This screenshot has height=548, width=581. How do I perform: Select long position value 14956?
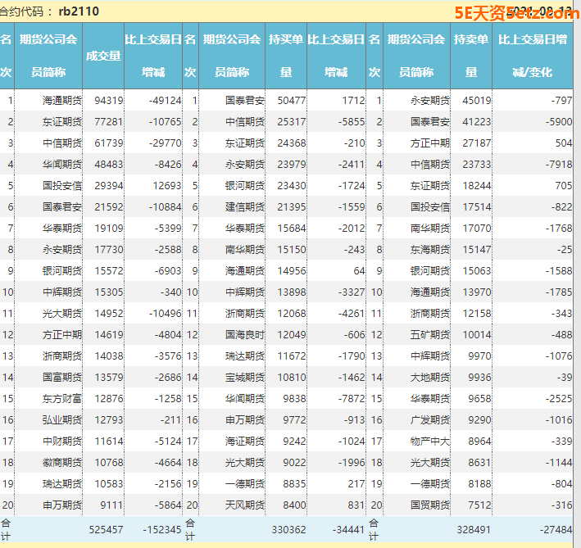tap(292, 270)
